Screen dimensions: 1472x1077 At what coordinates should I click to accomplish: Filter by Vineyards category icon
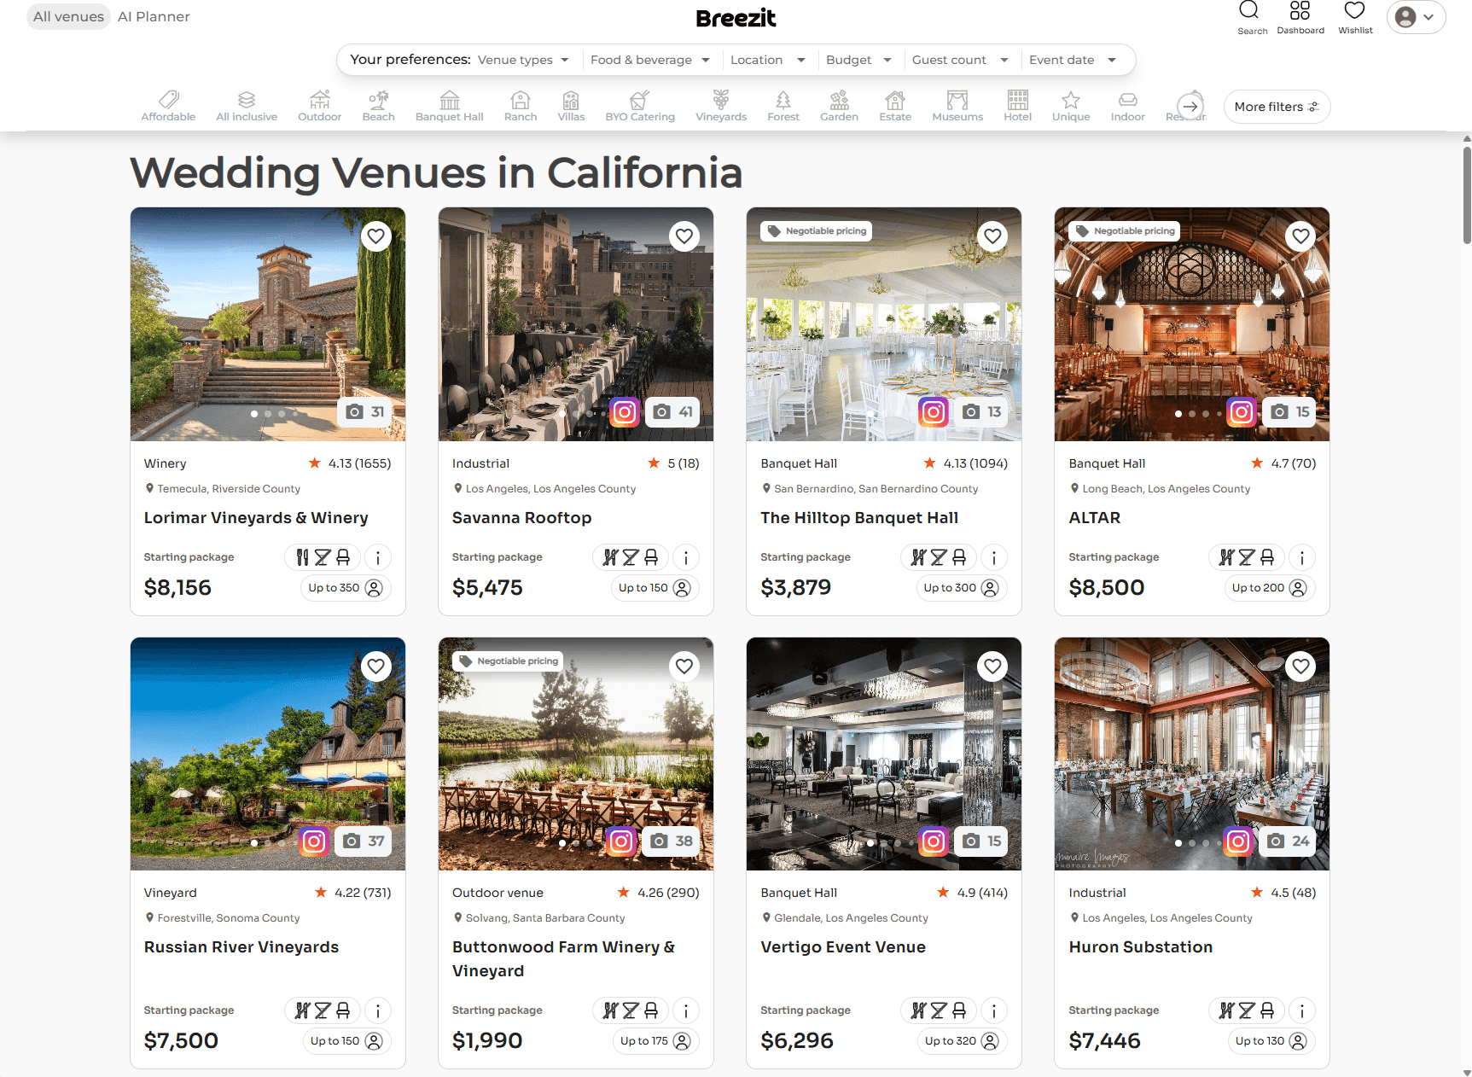click(720, 106)
